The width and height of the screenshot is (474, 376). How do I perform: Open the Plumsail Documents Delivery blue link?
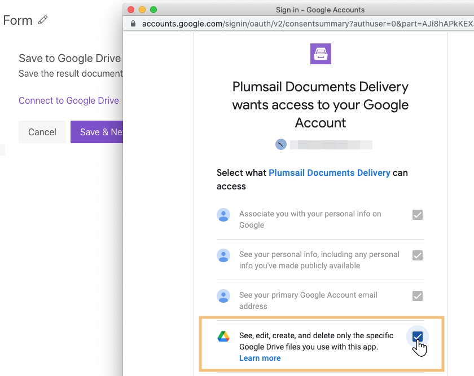pyautogui.click(x=329, y=172)
